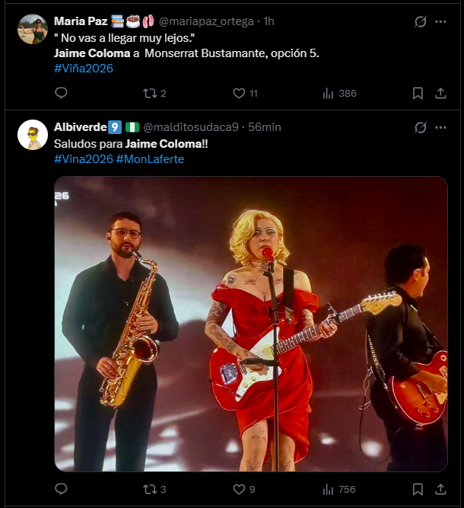Open Grok icon on Maria Paz's tweet
This screenshot has width=464, height=508.
pyautogui.click(x=420, y=21)
